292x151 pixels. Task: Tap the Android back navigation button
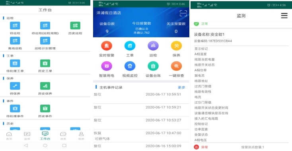[26, 145]
